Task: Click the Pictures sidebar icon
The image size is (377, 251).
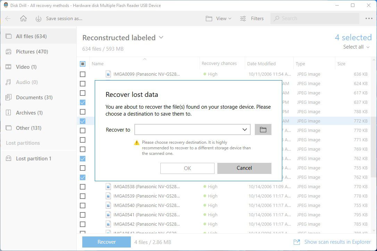Action: click(x=8, y=52)
